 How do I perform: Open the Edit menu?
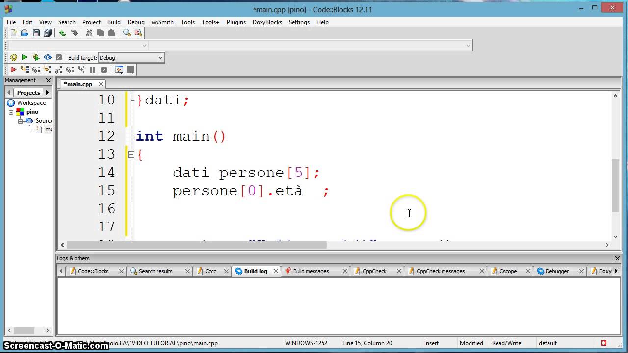[27, 22]
